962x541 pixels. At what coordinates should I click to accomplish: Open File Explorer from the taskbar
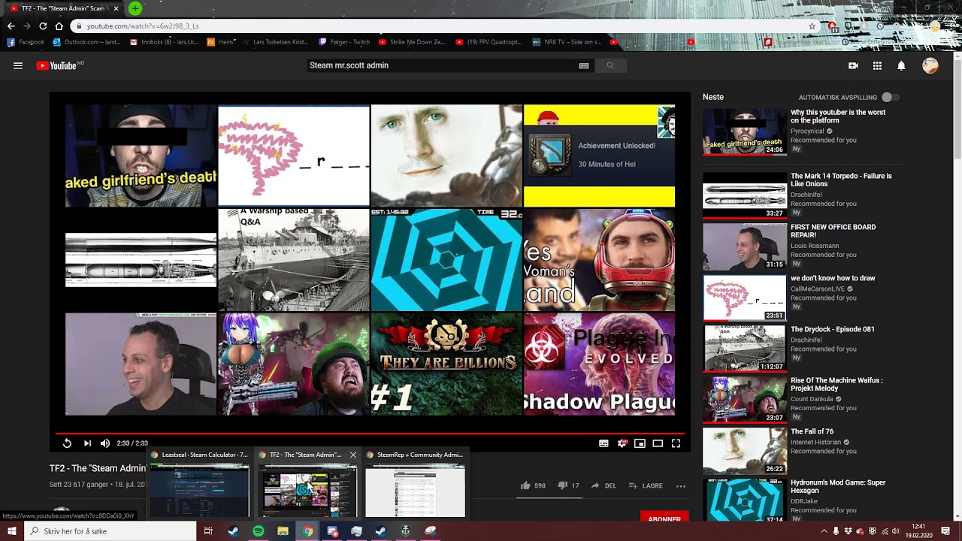pyautogui.click(x=283, y=531)
